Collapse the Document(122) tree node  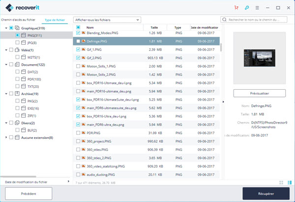(6, 65)
